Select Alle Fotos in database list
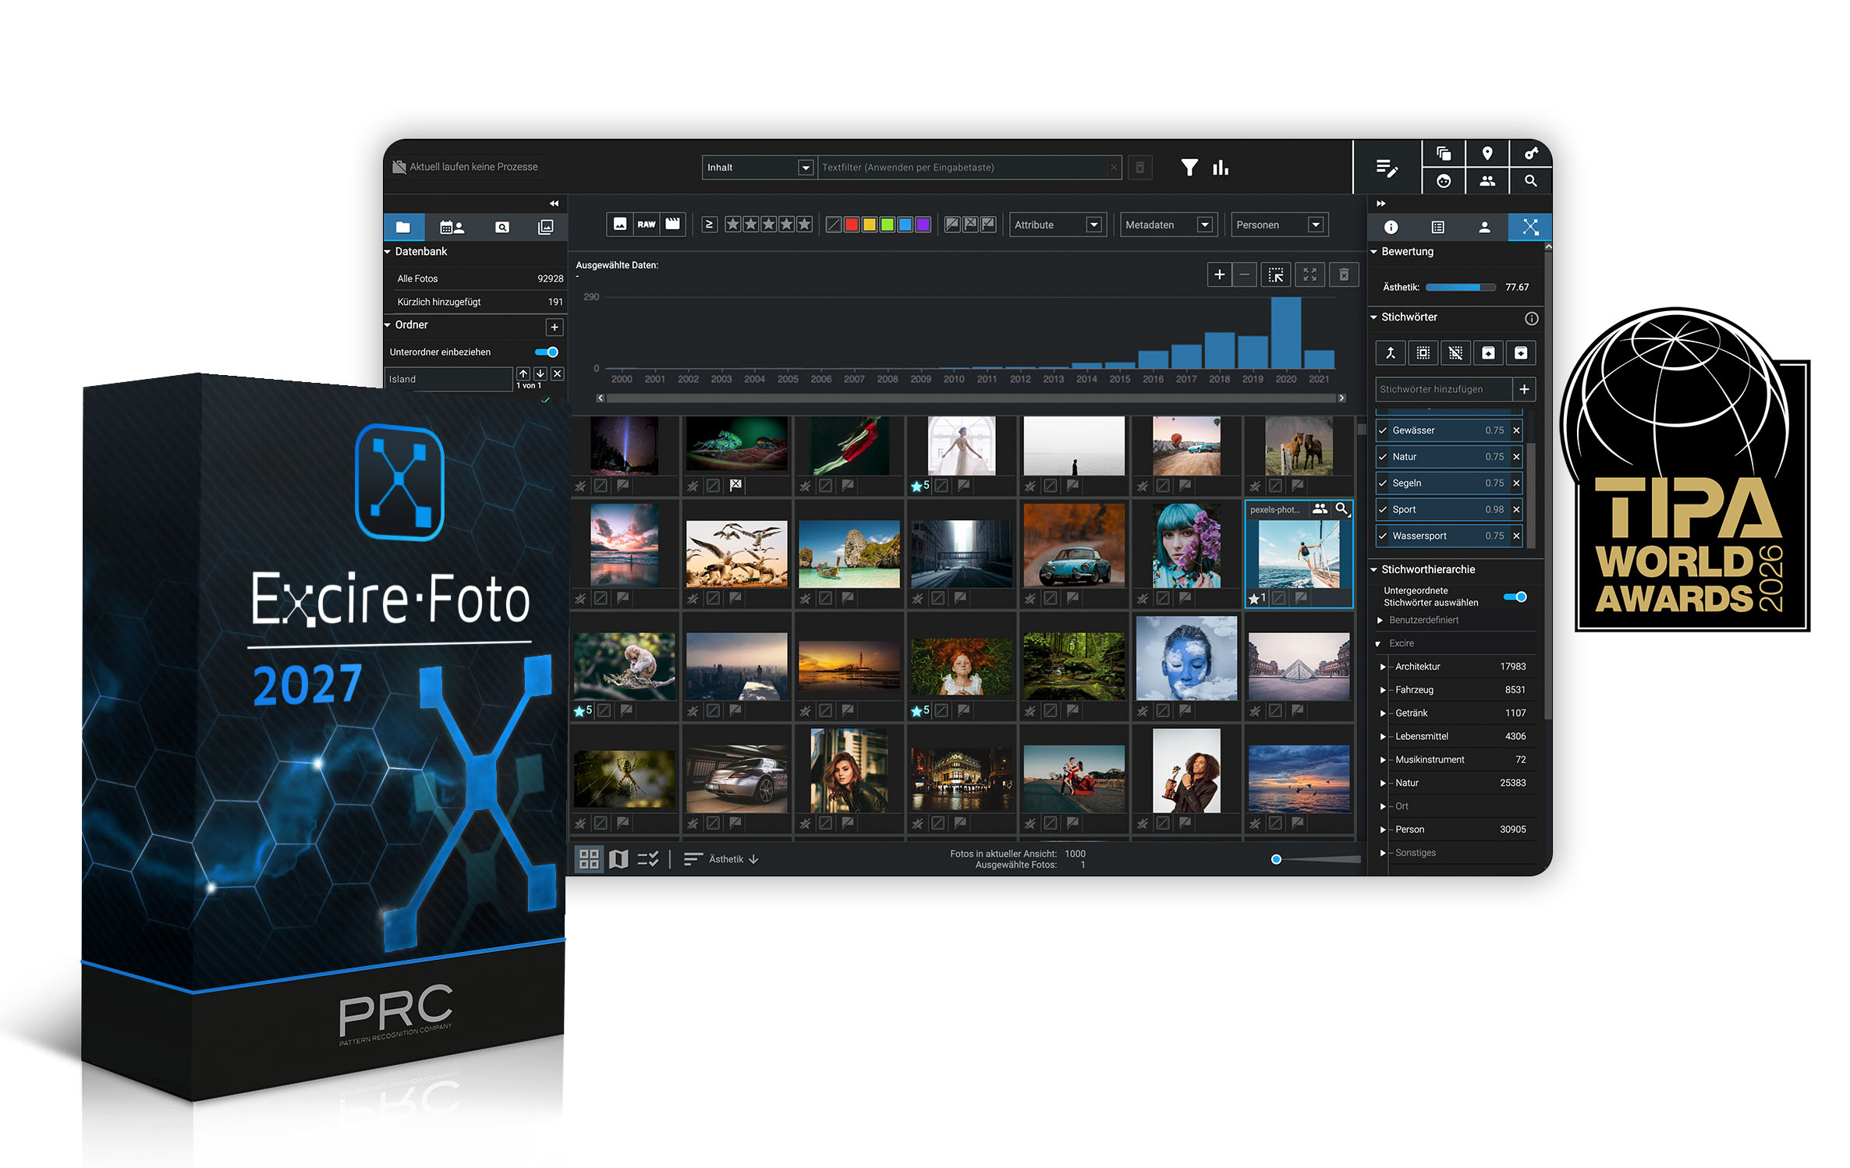 click(476, 279)
